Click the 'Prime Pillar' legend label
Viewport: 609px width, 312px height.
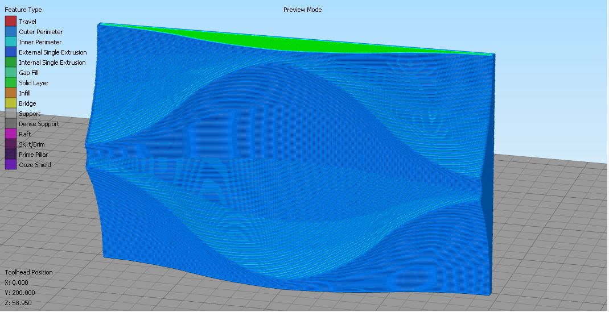click(x=34, y=155)
